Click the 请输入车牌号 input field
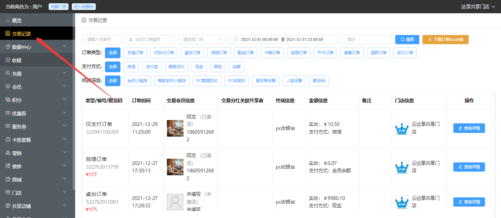The image size is (501, 218). [x=102, y=39]
